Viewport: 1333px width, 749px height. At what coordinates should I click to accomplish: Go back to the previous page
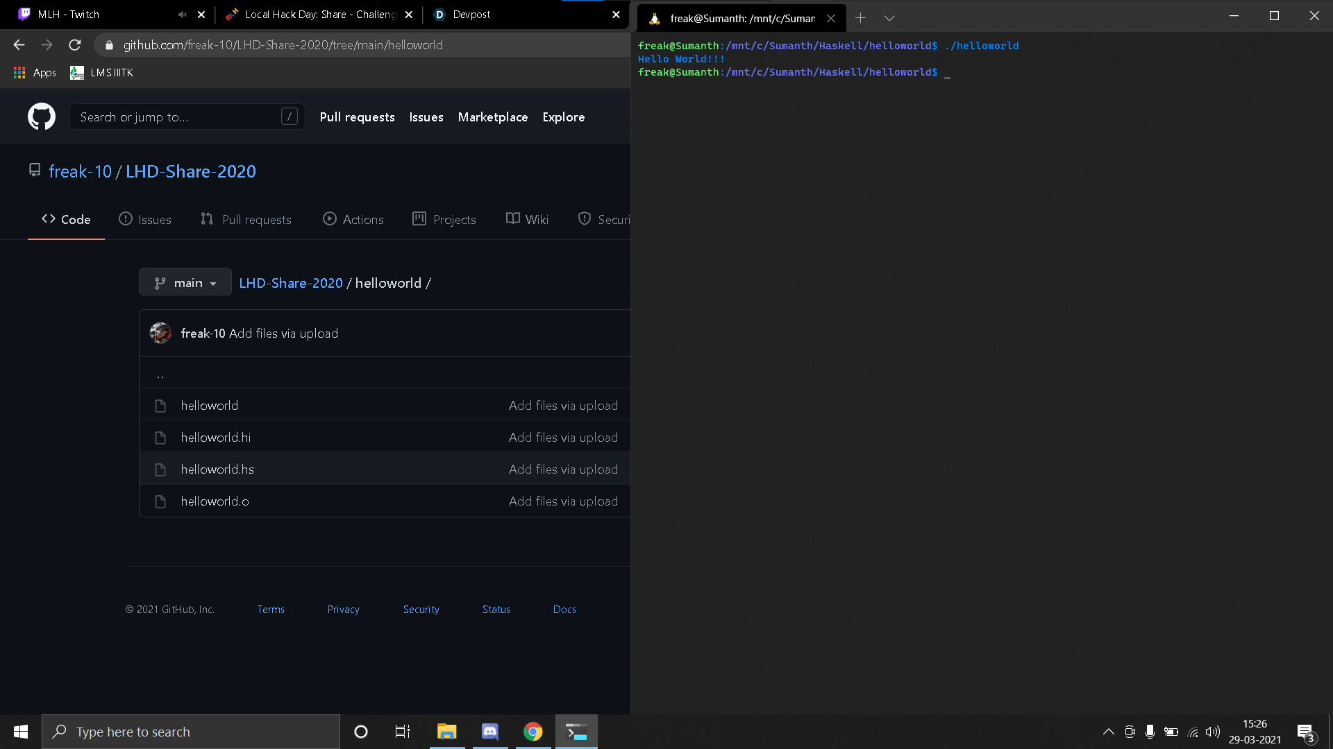(19, 45)
